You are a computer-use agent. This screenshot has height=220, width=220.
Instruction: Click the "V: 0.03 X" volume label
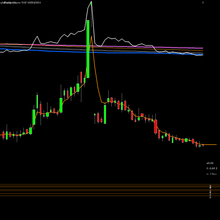point(212,169)
